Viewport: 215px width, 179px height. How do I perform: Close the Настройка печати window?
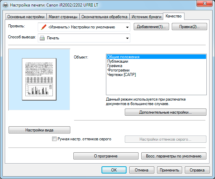coord(205,3)
